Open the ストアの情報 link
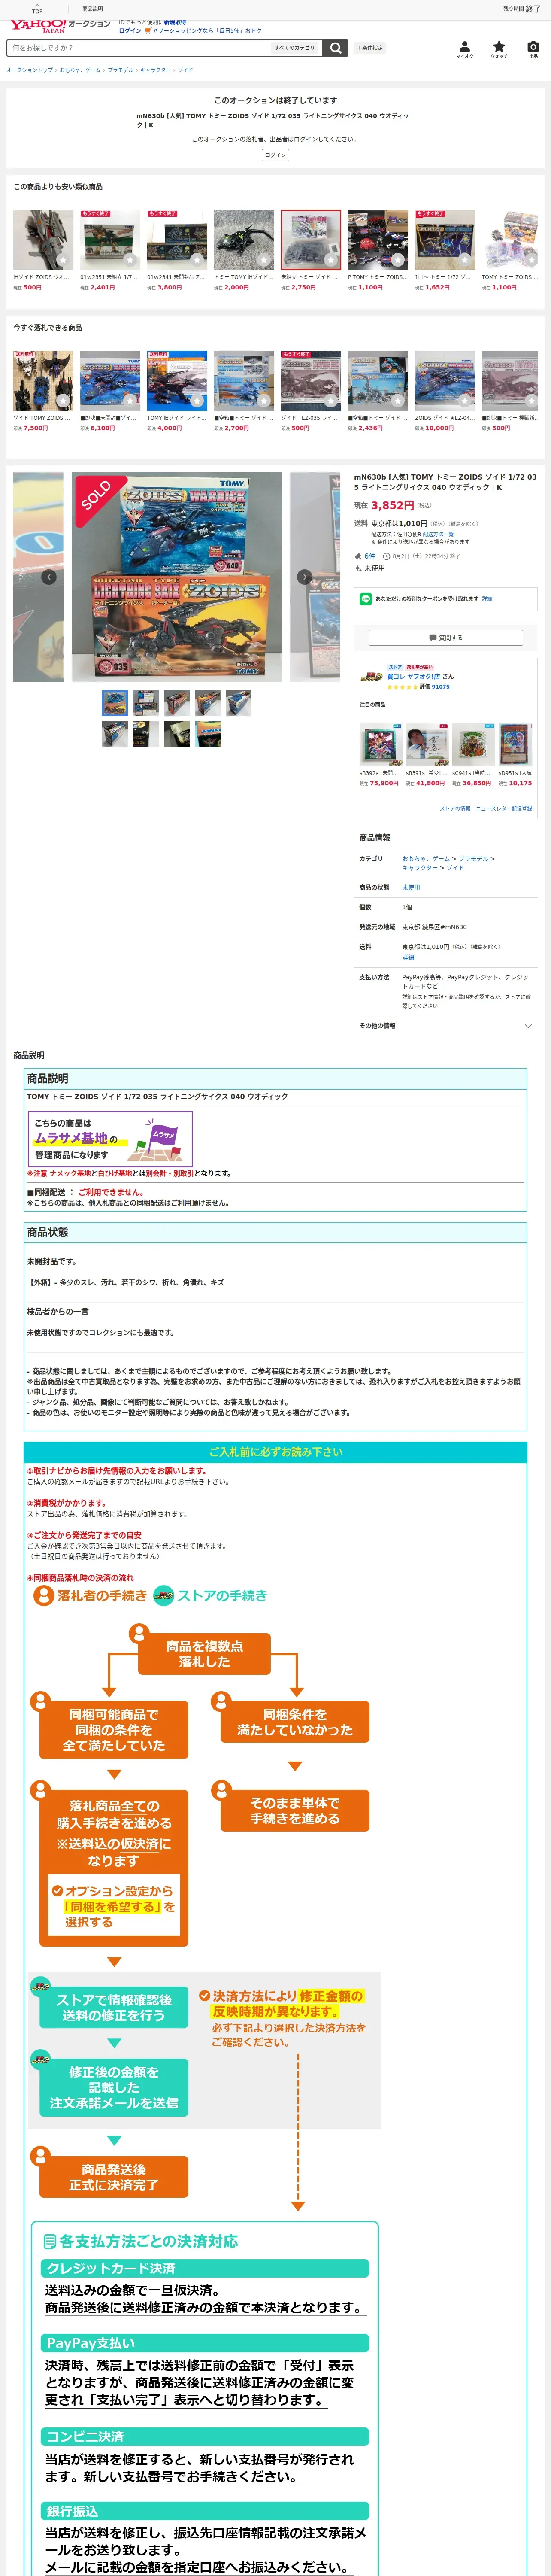Image resolution: width=551 pixels, height=2576 pixels. pos(455,808)
